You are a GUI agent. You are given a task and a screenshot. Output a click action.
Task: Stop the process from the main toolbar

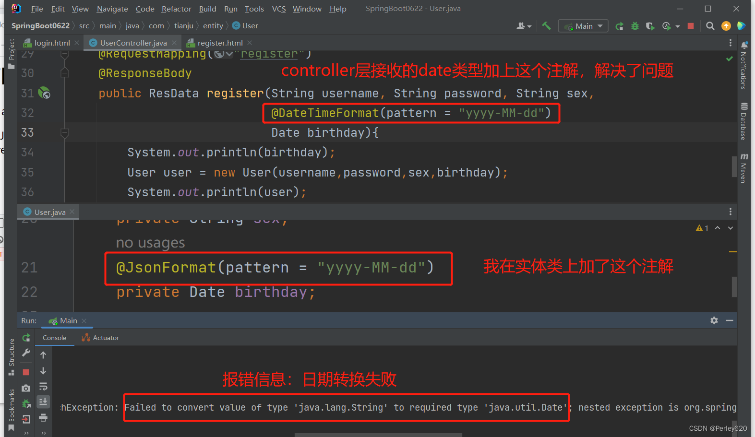tap(691, 26)
